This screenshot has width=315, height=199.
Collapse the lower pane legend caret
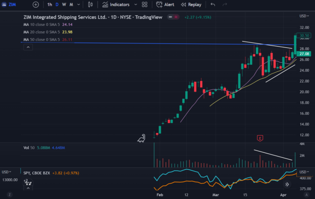[28, 188]
